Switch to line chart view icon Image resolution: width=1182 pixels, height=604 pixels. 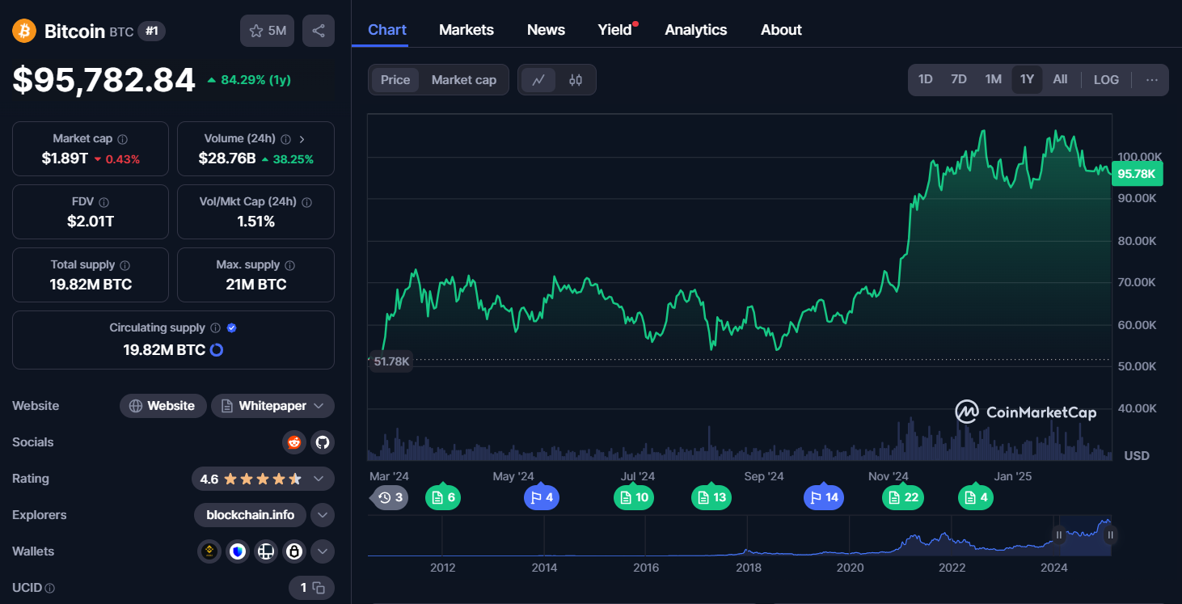(538, 80)
